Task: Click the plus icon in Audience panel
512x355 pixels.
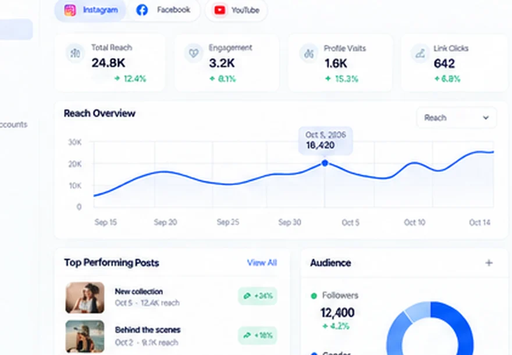Action: [x=489, y=263]
